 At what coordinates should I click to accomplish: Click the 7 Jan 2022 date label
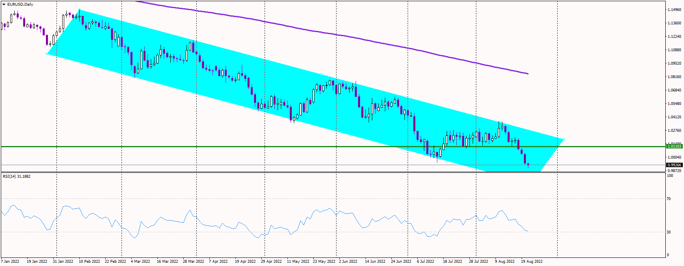pyautogui.click(x=10, y=262)
